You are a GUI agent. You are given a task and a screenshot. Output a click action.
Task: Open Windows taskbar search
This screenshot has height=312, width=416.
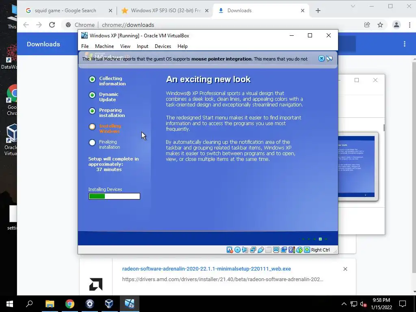pyautogui.click(x=29, y=304)
